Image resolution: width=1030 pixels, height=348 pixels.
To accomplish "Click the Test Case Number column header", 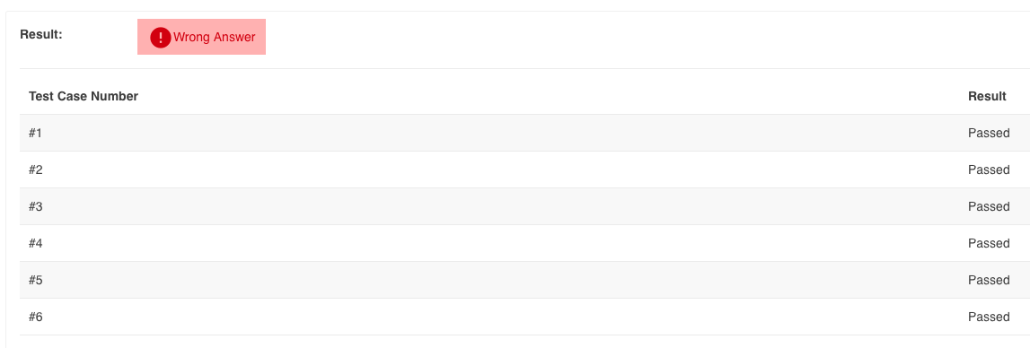I will (x=84, y=97).
